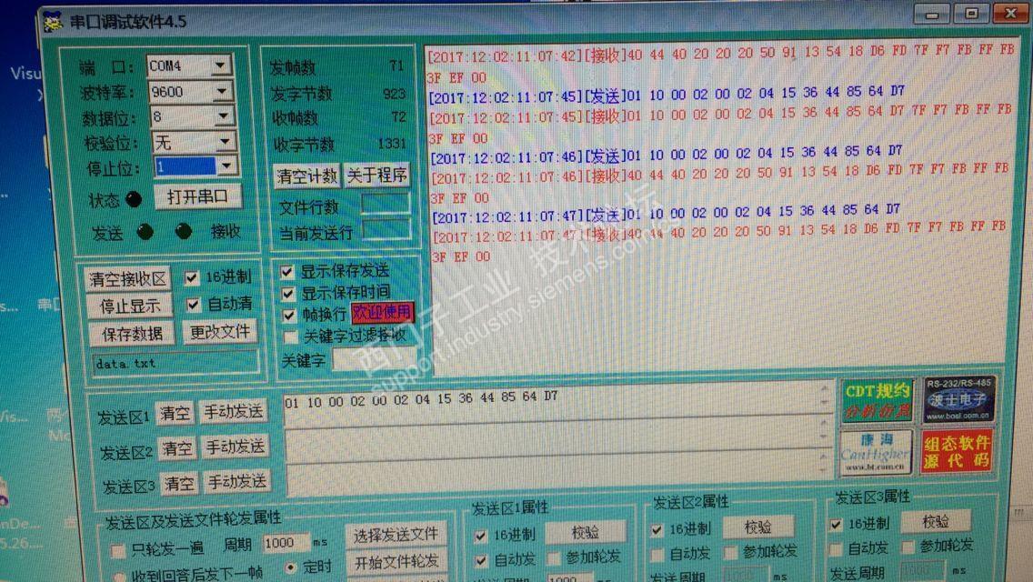The image size is (1033, 582).
Task: Open the 端口 COM4 dropdown
Action: coord(220,65)
